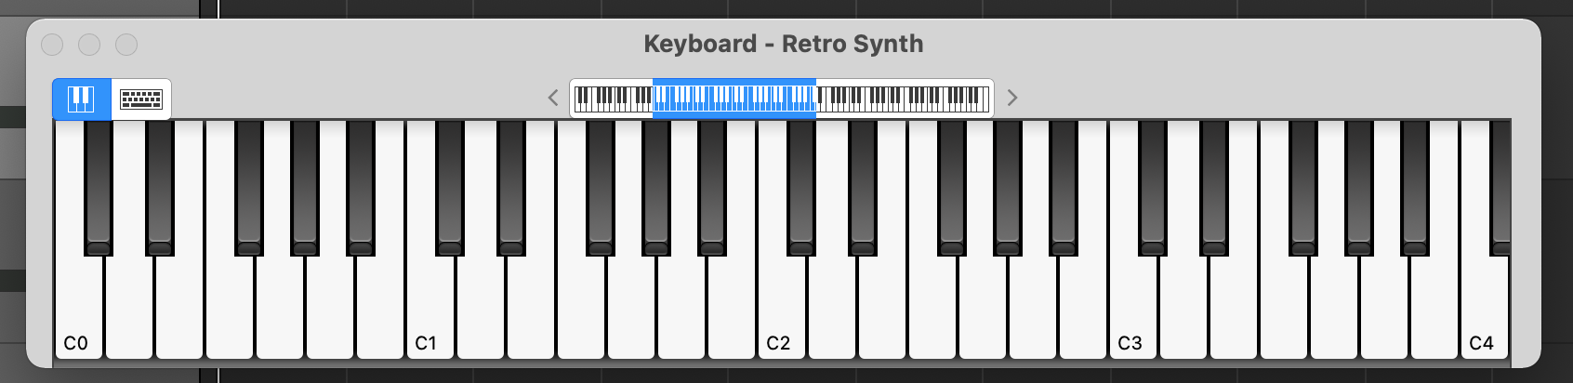Click the high octaves in keyboard overview
The height and width of the screenshot is (383, 1573).
coord(902,98)
